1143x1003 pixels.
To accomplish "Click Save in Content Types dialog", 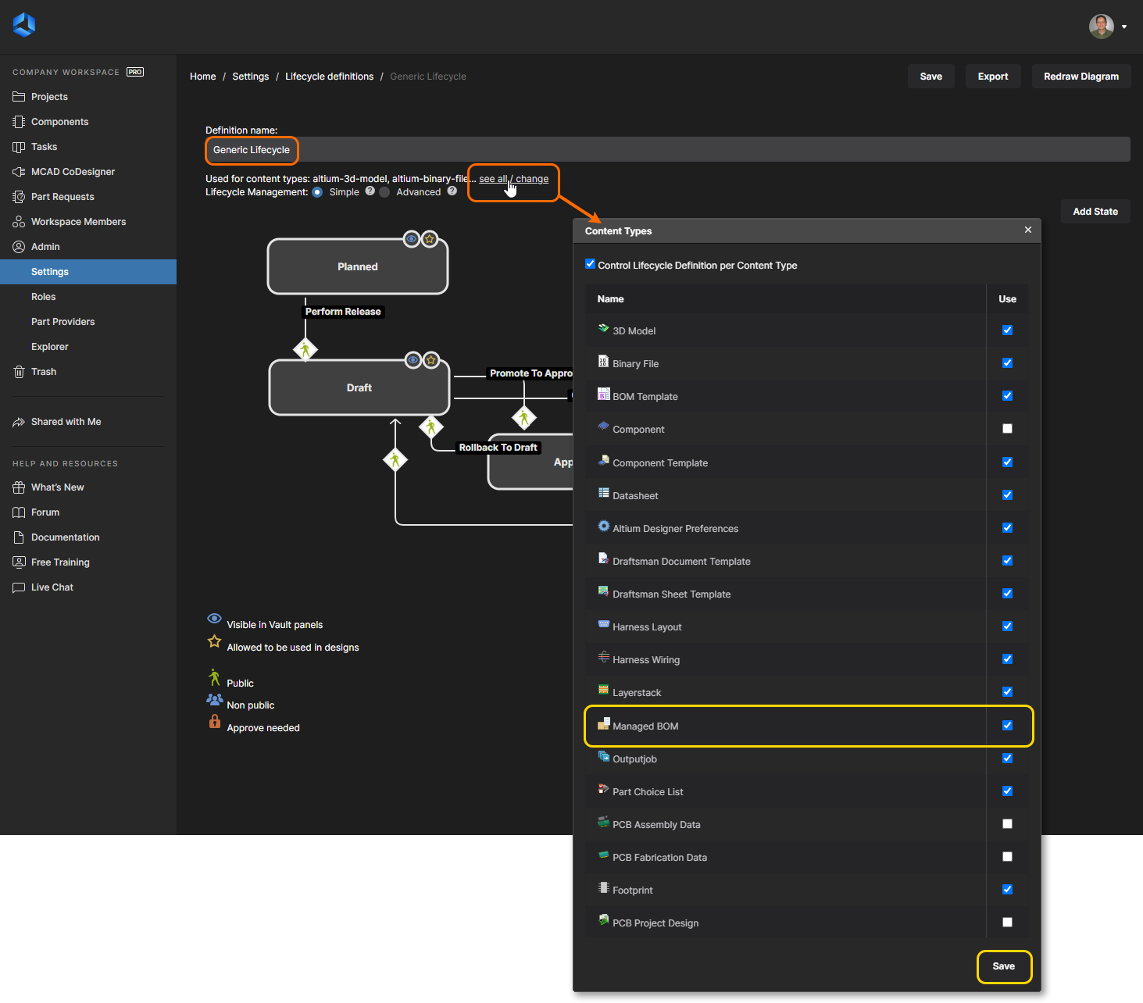I will [x=1004, y=967].
